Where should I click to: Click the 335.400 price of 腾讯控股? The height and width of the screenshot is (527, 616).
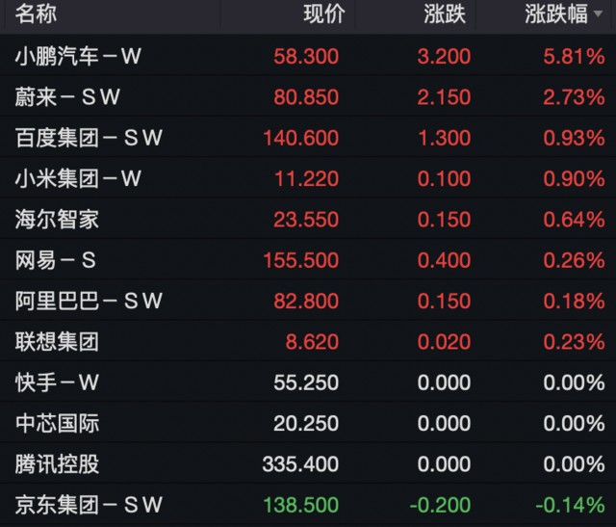[300, 463]
